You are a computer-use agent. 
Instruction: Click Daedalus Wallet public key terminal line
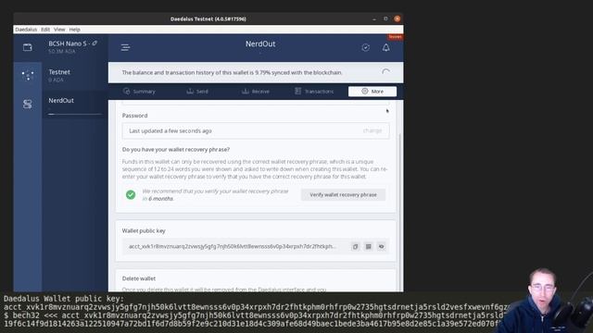[64, 299]
